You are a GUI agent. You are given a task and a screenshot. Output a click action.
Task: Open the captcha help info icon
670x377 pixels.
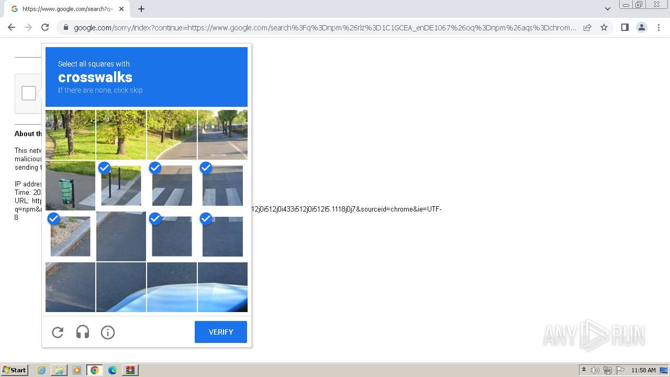108,332
